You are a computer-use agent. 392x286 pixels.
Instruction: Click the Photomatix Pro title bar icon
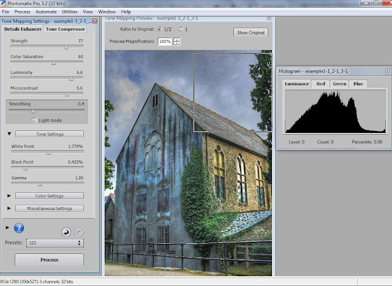click(4, 4)
